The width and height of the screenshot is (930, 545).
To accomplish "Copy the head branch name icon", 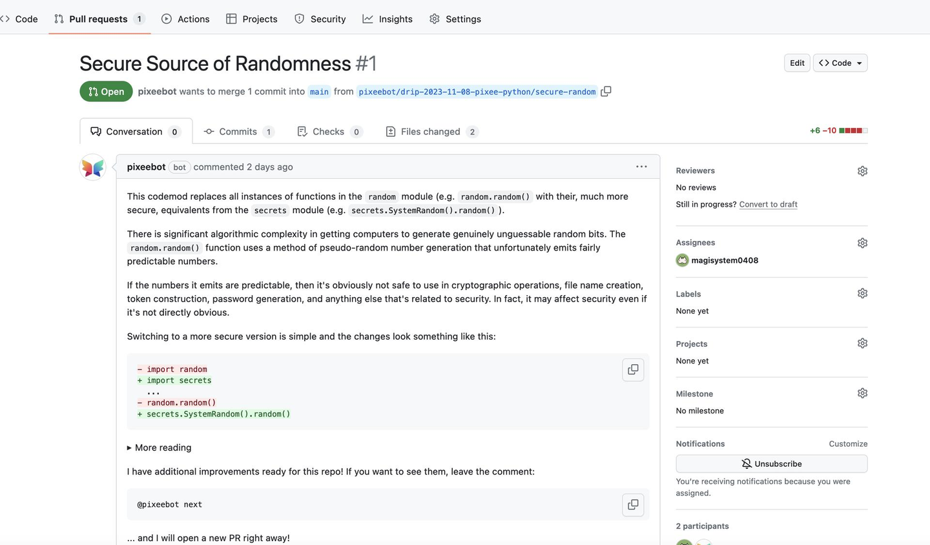I will pos(606,92).
